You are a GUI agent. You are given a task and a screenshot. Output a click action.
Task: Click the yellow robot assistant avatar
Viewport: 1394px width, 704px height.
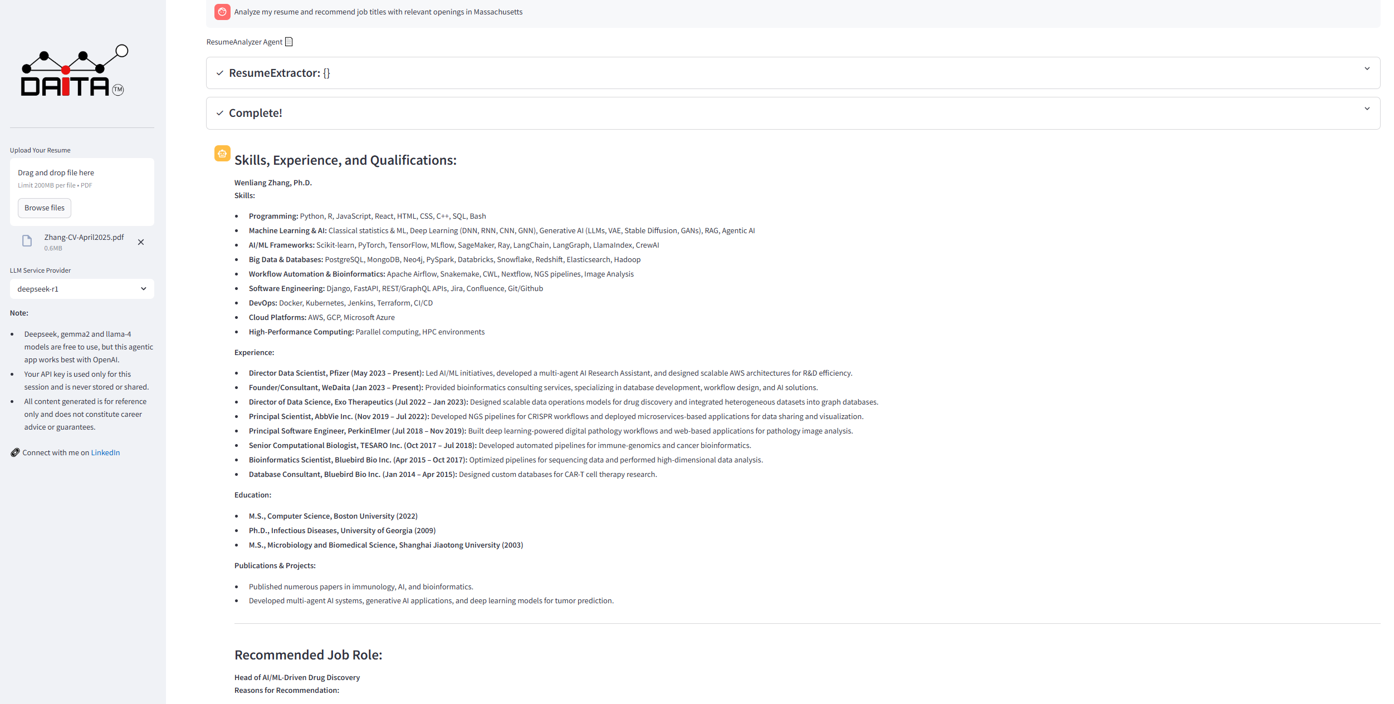click(222, 154)
